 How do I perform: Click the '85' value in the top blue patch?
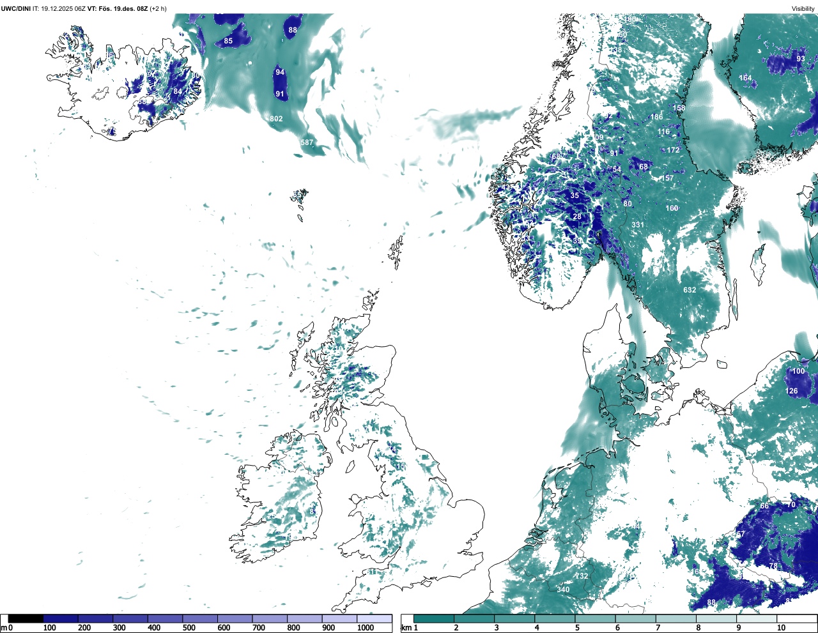(x=228, y=41)
